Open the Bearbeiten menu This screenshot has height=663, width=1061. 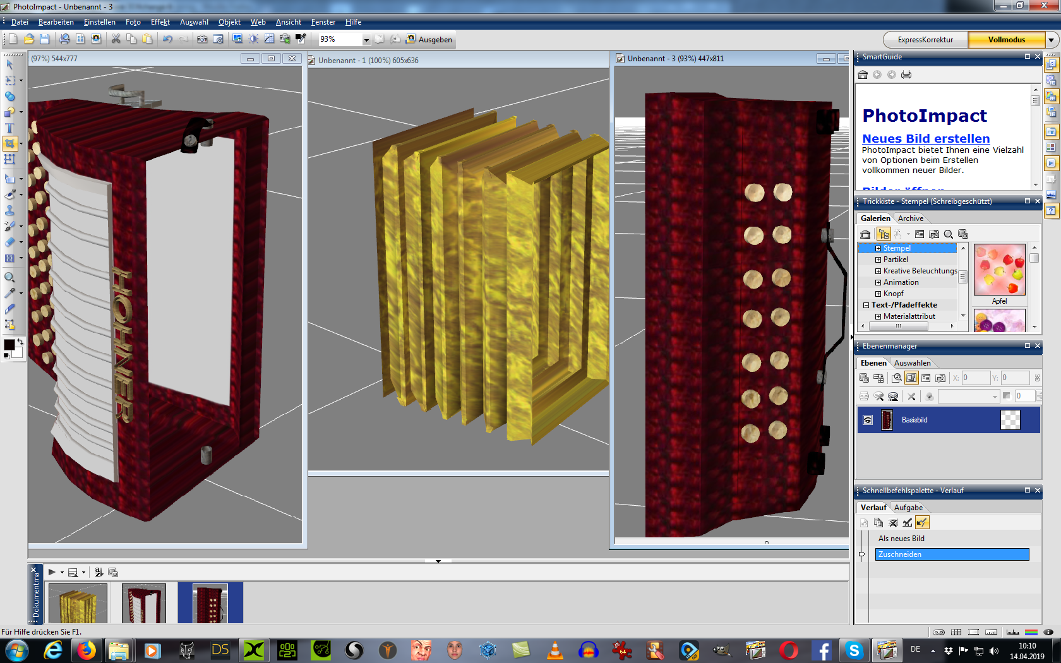(x=56, y=22)
